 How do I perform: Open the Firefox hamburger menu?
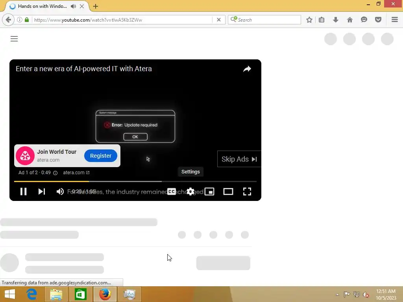[395, 20]
